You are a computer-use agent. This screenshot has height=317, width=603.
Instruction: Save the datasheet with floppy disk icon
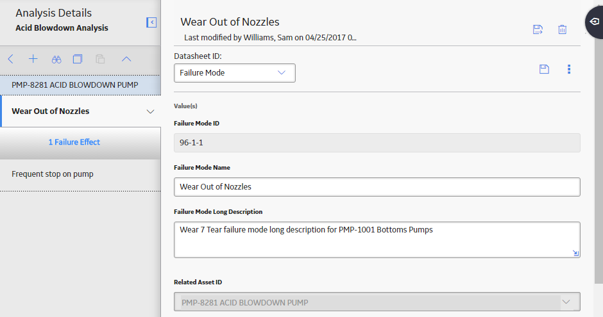[544, 69]
